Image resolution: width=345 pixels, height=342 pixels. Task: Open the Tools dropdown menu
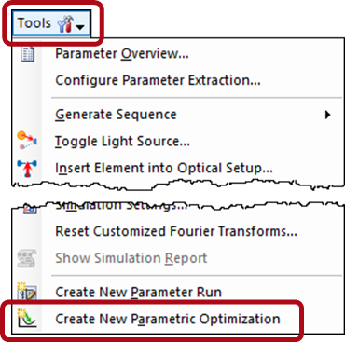[51, 23]
